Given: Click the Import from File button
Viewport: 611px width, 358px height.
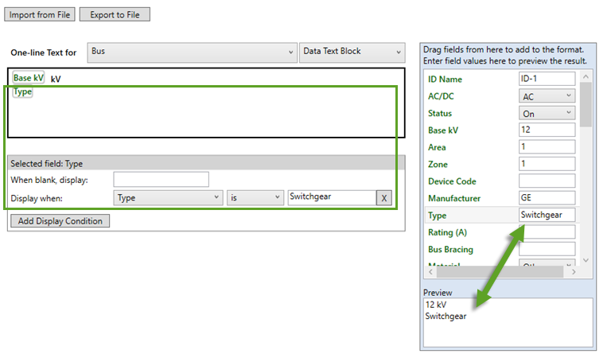Looking at the screenshot, I should coord(39,14).
